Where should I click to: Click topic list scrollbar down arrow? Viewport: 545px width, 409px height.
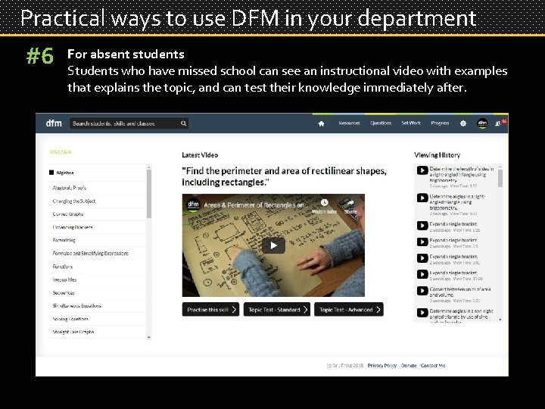pos(149,337)
